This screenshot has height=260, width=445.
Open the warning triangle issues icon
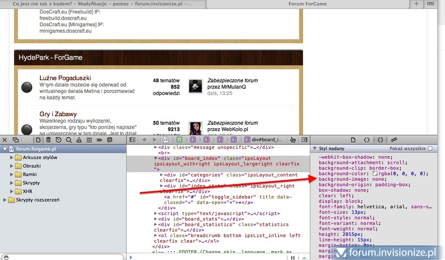pyautogui.click(x=79, y=140)
